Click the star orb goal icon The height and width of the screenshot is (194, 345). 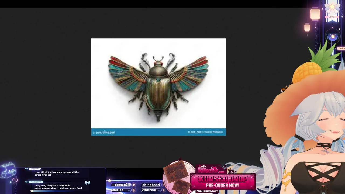coord(333,36)
